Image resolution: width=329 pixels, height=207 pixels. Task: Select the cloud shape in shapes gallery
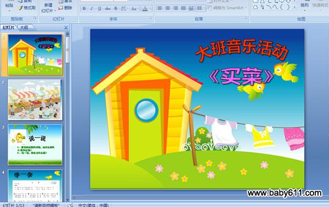coord(256,7)
